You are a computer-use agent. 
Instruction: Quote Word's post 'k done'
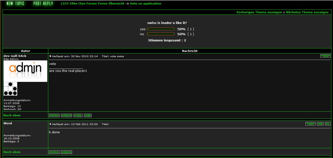pyautogui.click(x=310, y=124)
